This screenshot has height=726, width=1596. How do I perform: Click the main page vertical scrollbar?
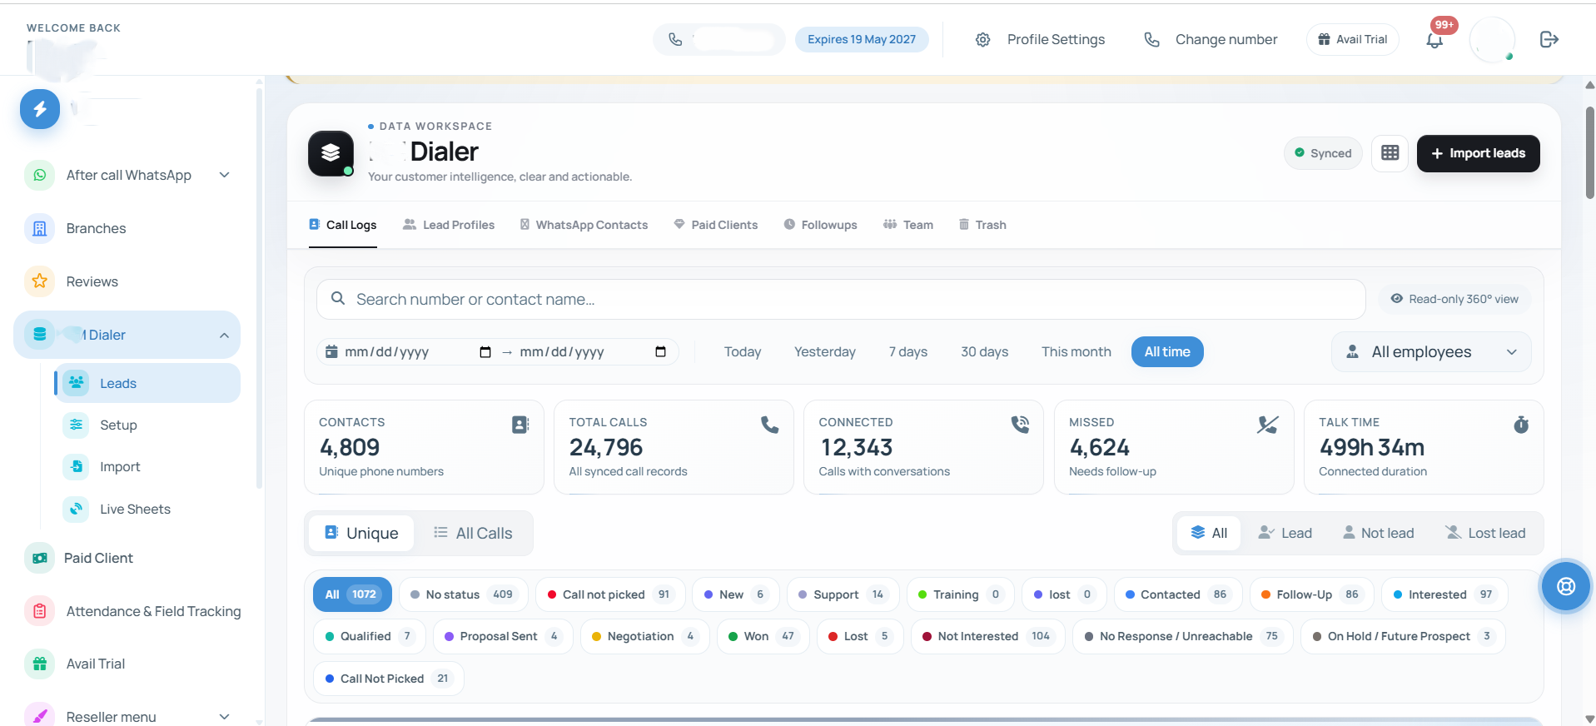coord(1589,152)
